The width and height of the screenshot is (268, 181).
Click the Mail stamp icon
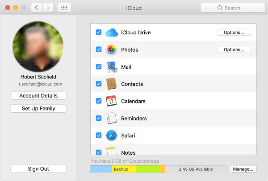point(112,67)
